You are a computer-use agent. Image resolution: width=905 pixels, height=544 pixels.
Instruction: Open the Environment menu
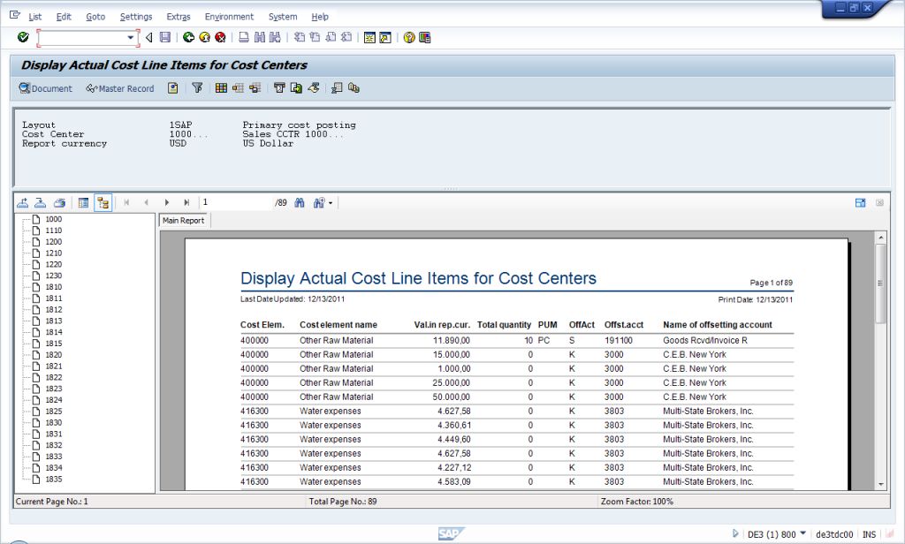pos(229,17)
